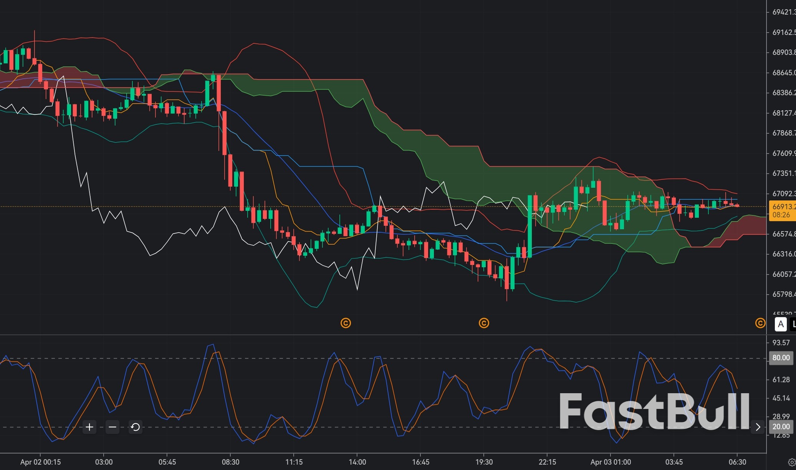Click the reset chart view icon
Screen dimensions: 796x470
pos(135,427)
